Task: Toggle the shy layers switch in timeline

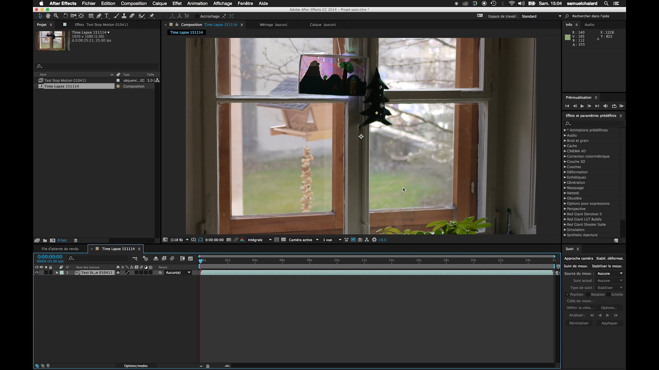Action: click(x=156, y=259)
